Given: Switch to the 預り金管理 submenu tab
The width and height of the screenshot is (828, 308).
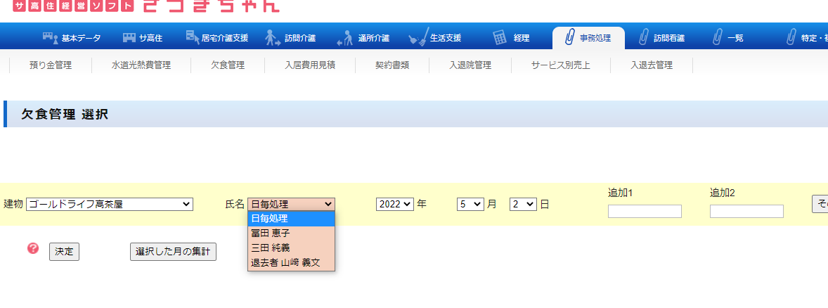Looking at the screenshot, I should (51, 65).
